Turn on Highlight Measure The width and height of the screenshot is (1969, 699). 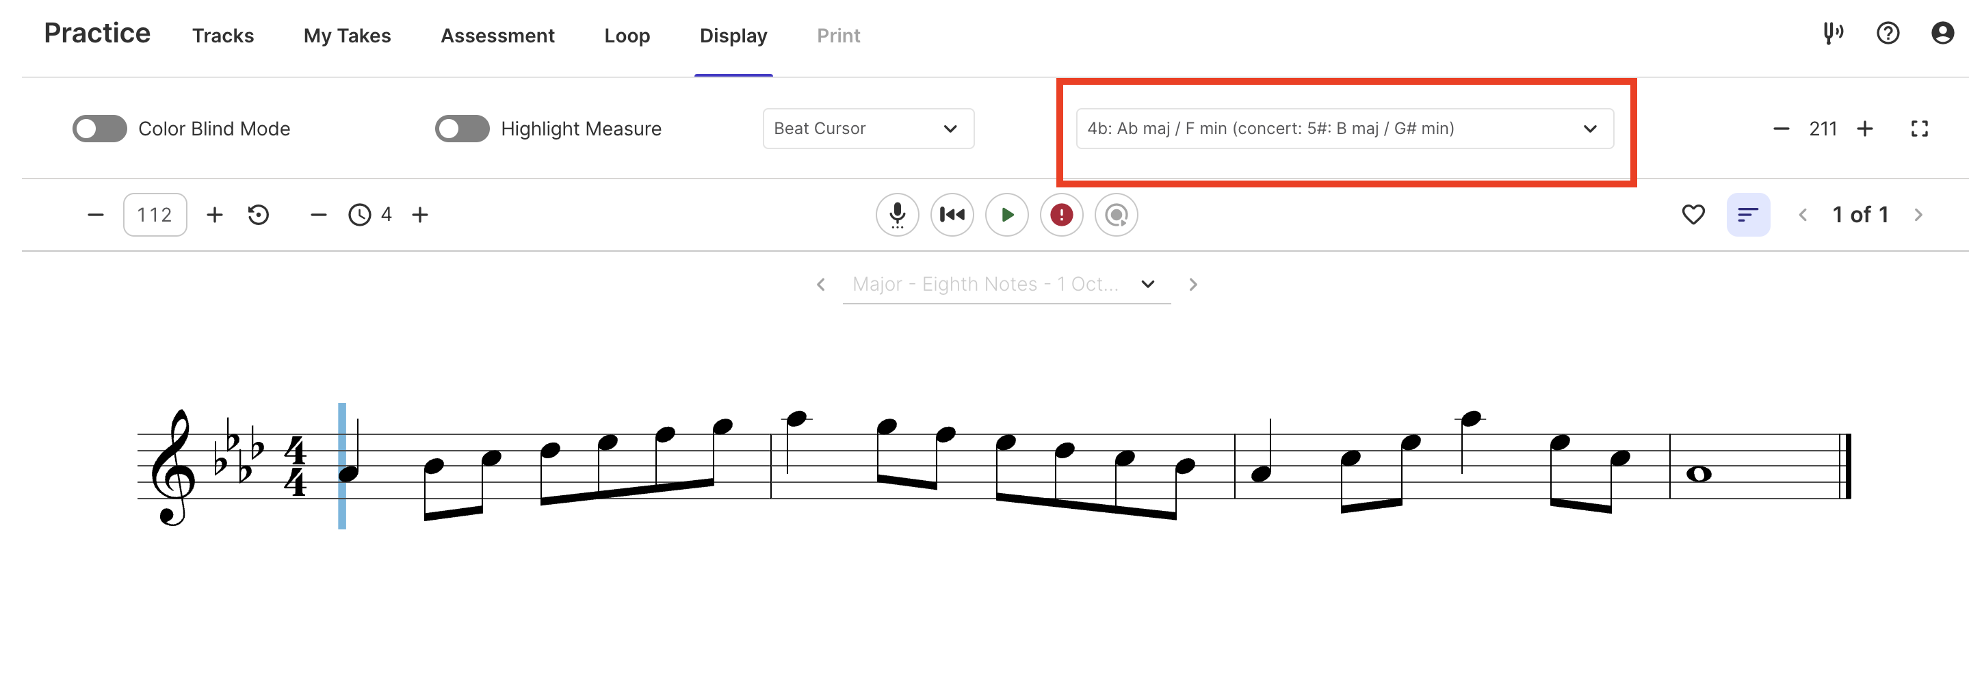click(462, 129)
